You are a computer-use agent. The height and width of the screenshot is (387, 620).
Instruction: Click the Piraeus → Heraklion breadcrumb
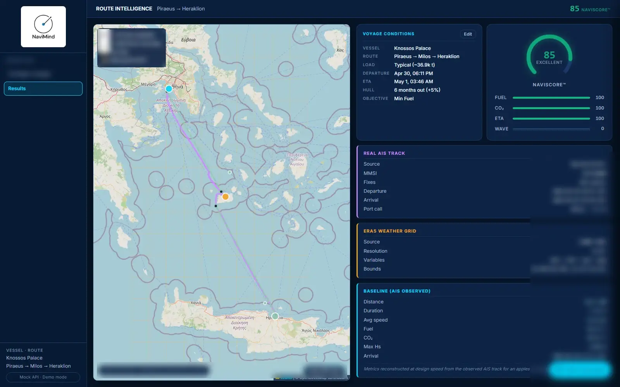click(x=181, y=9)
